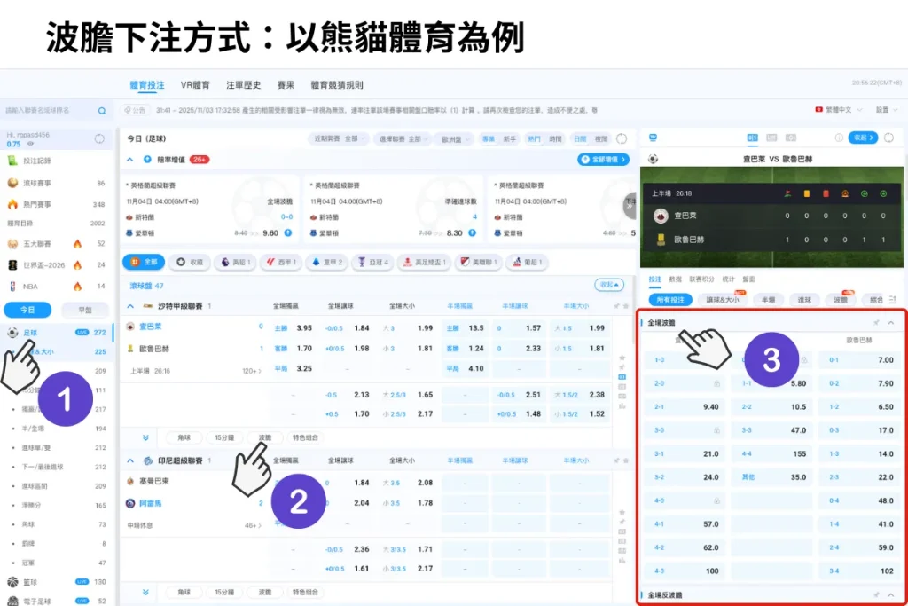Select 世界盃-2026 trophy icon

click(12, 265)
